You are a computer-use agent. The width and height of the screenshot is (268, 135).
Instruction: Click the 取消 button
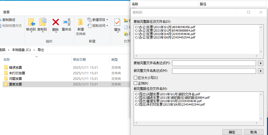254,132
